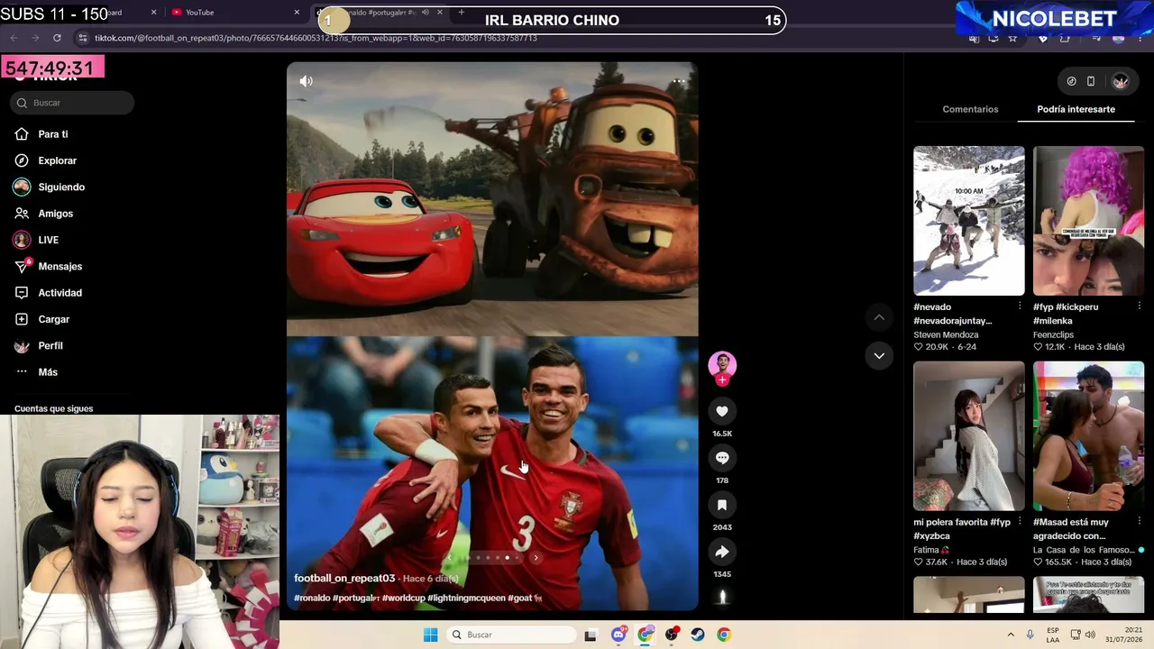Viewport: 1154px width, 649px height.
Task: Click the #ronaldo hashtag
Action: tap(312, 598)
